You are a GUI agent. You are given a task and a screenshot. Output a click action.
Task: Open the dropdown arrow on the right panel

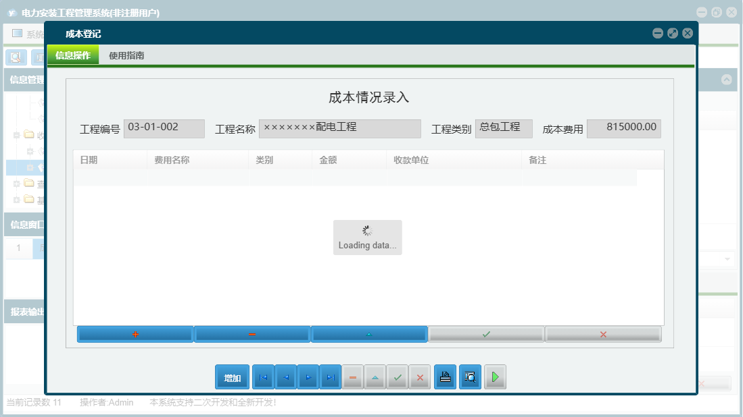coord(728,258)
